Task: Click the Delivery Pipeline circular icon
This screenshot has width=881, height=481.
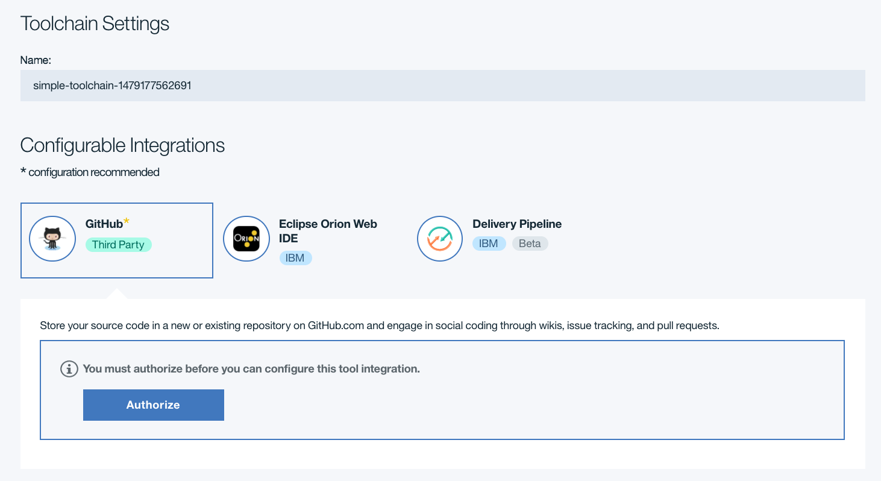Action: point(440,239)
